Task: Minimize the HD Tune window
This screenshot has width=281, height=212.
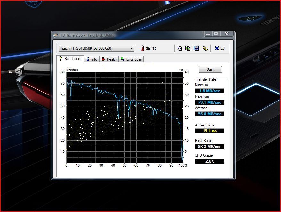Action: click(208, 34)
